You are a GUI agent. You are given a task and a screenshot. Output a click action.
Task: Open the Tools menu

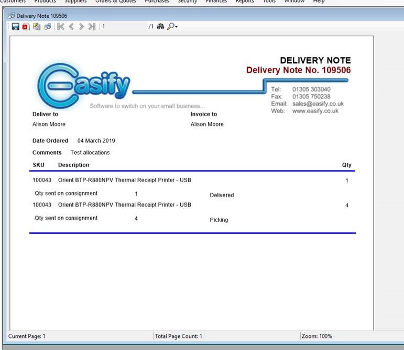click(x=269, y=2)
